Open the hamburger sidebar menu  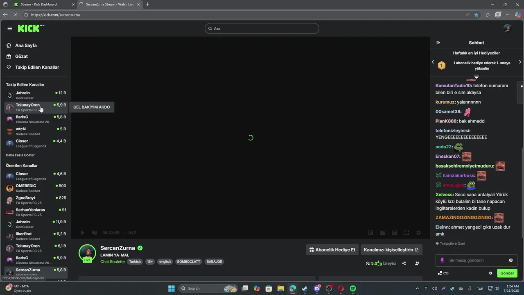[x=10, y=29]
